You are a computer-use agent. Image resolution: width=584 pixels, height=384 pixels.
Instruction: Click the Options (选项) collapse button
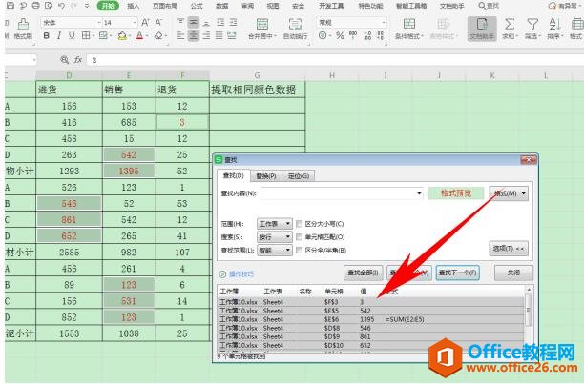tap(509, 249)
